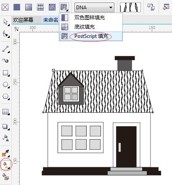Select 底纹填充 from the flyout
Screen dimensions: 172x185
click(x=91, y=27)
